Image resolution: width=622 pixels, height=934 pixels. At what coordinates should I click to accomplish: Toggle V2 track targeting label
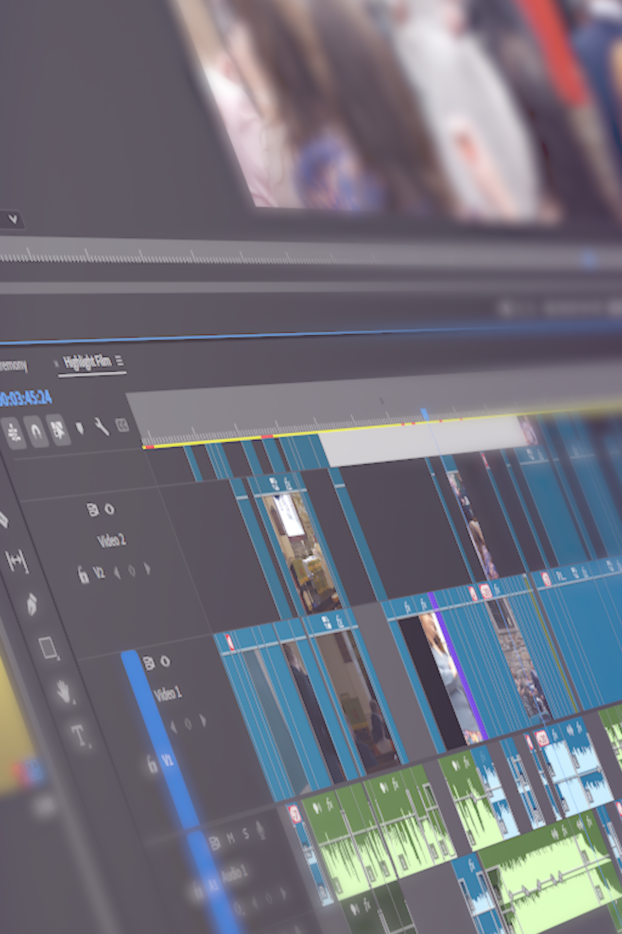(99, 573)
